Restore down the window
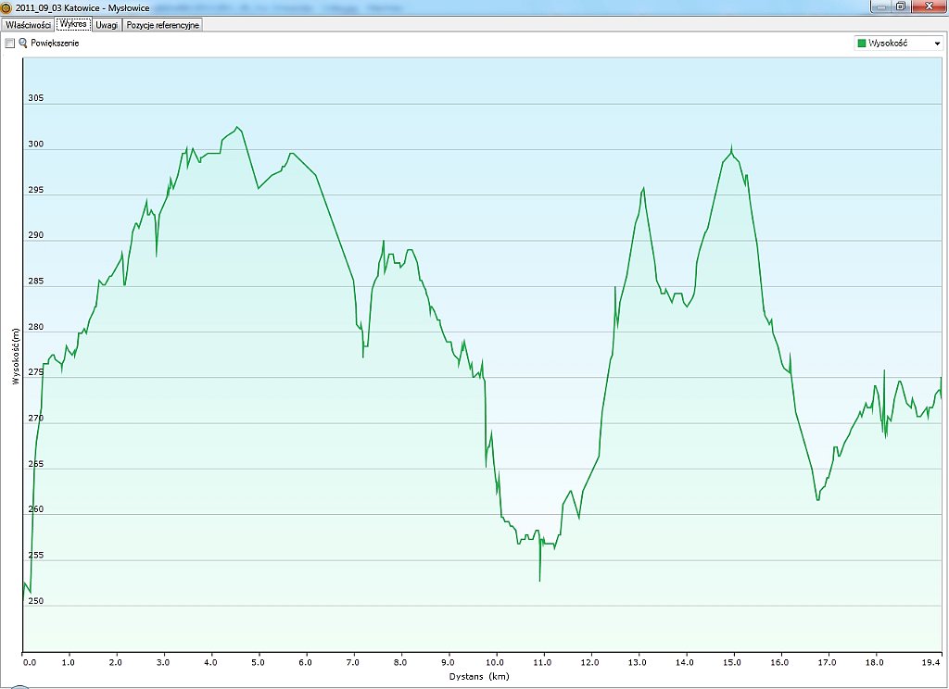Viewport: 949px width, 689px height. (900, 6)
